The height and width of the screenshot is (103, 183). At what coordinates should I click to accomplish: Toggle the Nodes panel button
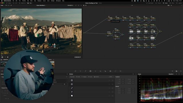(165, 3)
